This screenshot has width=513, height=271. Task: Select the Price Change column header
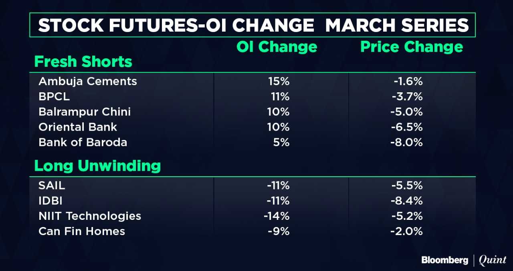tap(412, 47)
